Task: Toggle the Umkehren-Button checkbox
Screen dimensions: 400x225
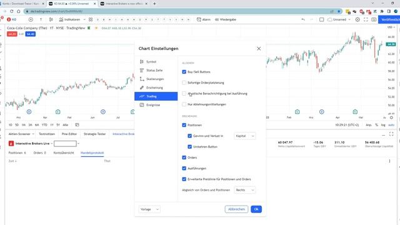Action: [189, 147]
